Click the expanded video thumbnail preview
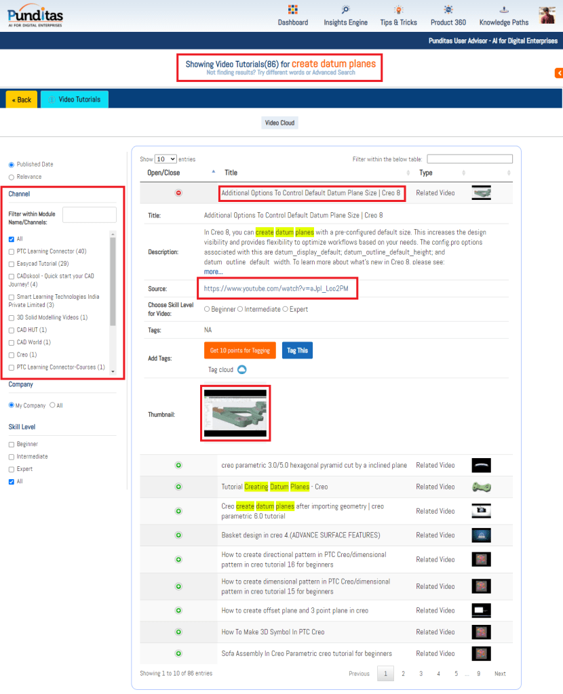 [x=235, y=413]
